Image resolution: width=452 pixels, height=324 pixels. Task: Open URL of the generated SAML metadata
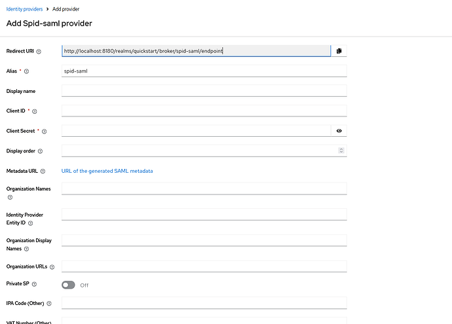click(107, 171)
